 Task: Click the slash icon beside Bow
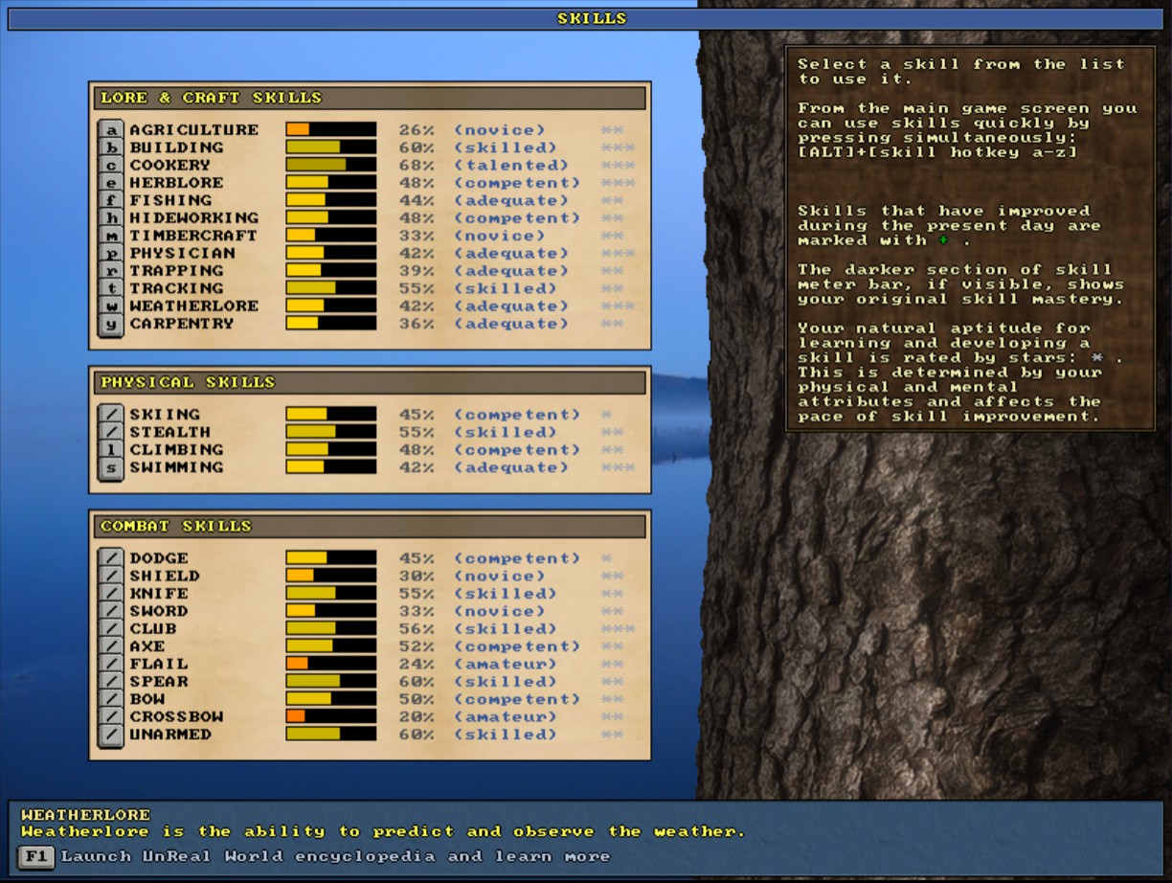pos(111,699)
